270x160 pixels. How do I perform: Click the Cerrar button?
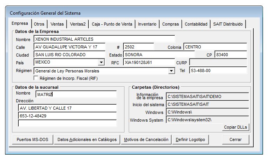coord(235,139)
